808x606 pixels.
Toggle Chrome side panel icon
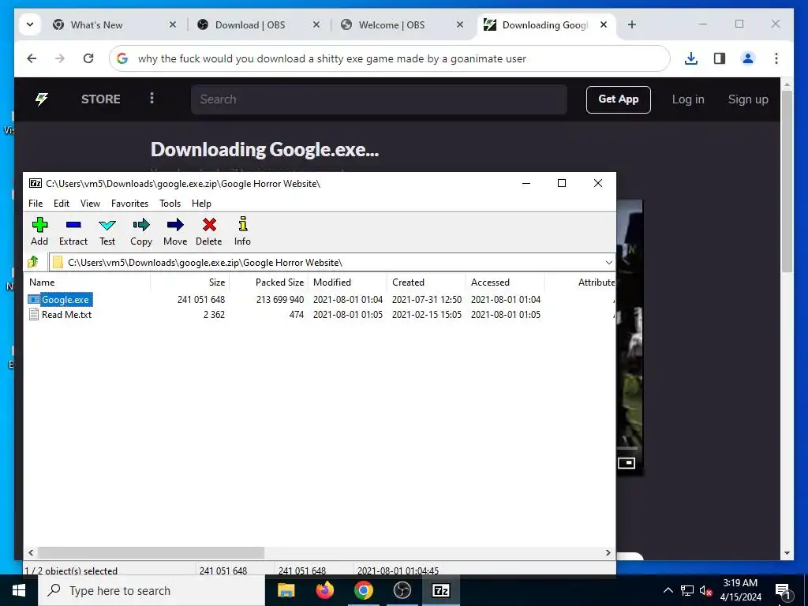(x=720, y=58)
